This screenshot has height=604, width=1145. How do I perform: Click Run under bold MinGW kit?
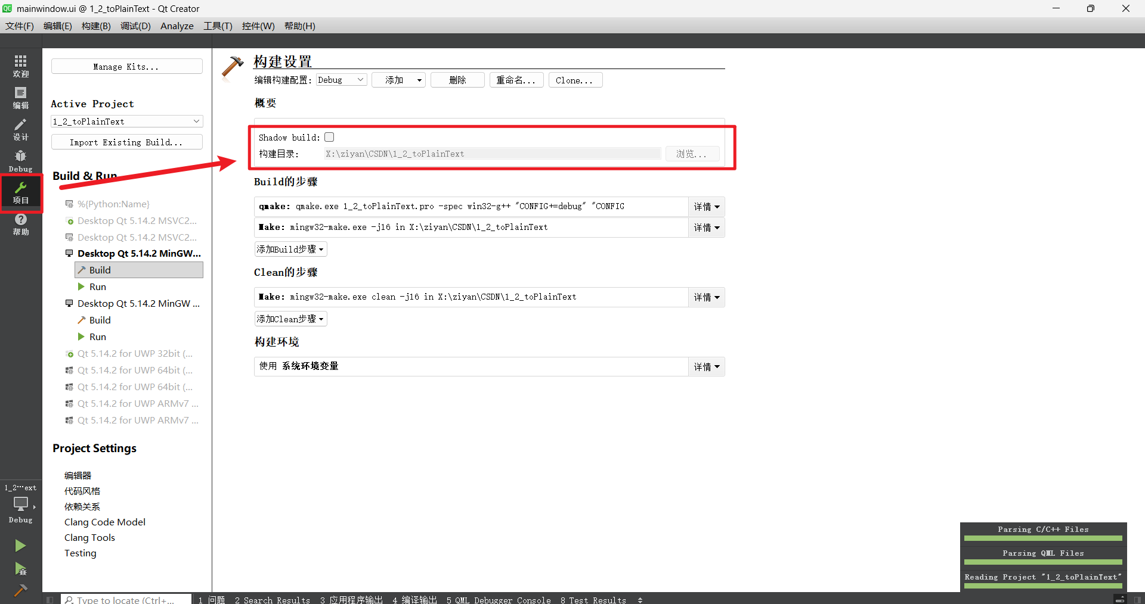tap(97, 287)
